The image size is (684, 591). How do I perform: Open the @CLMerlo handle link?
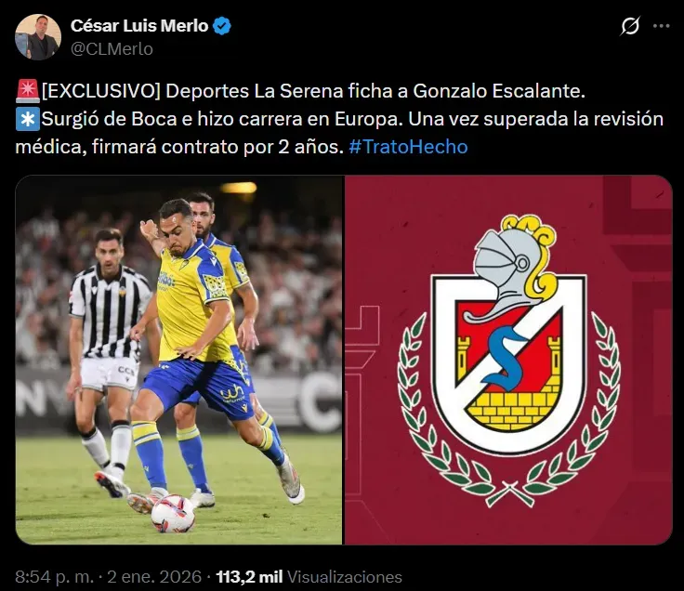pos(112,49)
